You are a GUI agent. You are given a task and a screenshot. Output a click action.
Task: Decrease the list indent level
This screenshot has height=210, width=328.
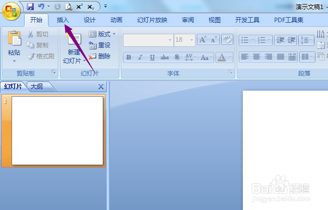point(280,40)
